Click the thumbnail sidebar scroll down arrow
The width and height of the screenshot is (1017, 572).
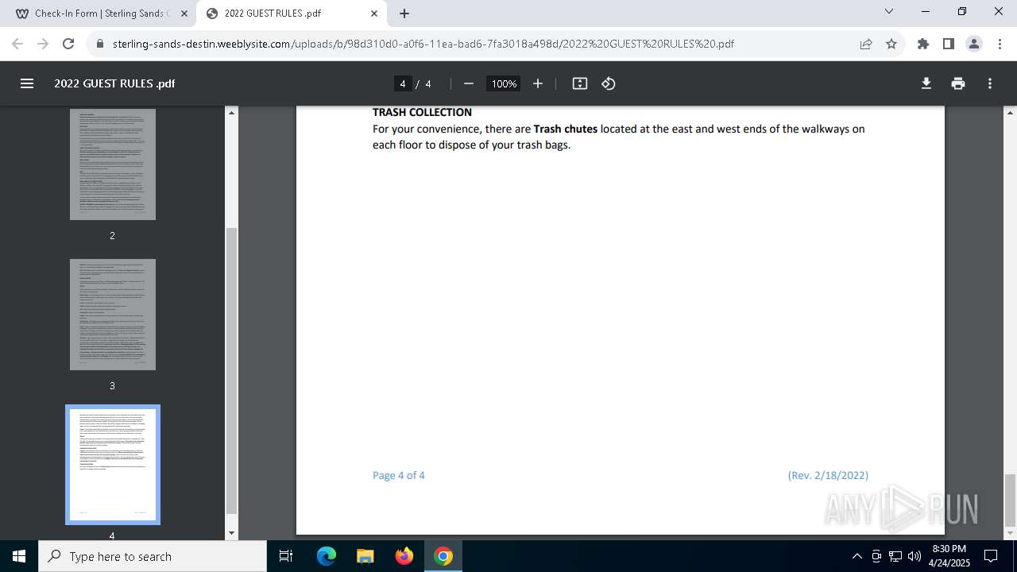click(x=232, y=534)
